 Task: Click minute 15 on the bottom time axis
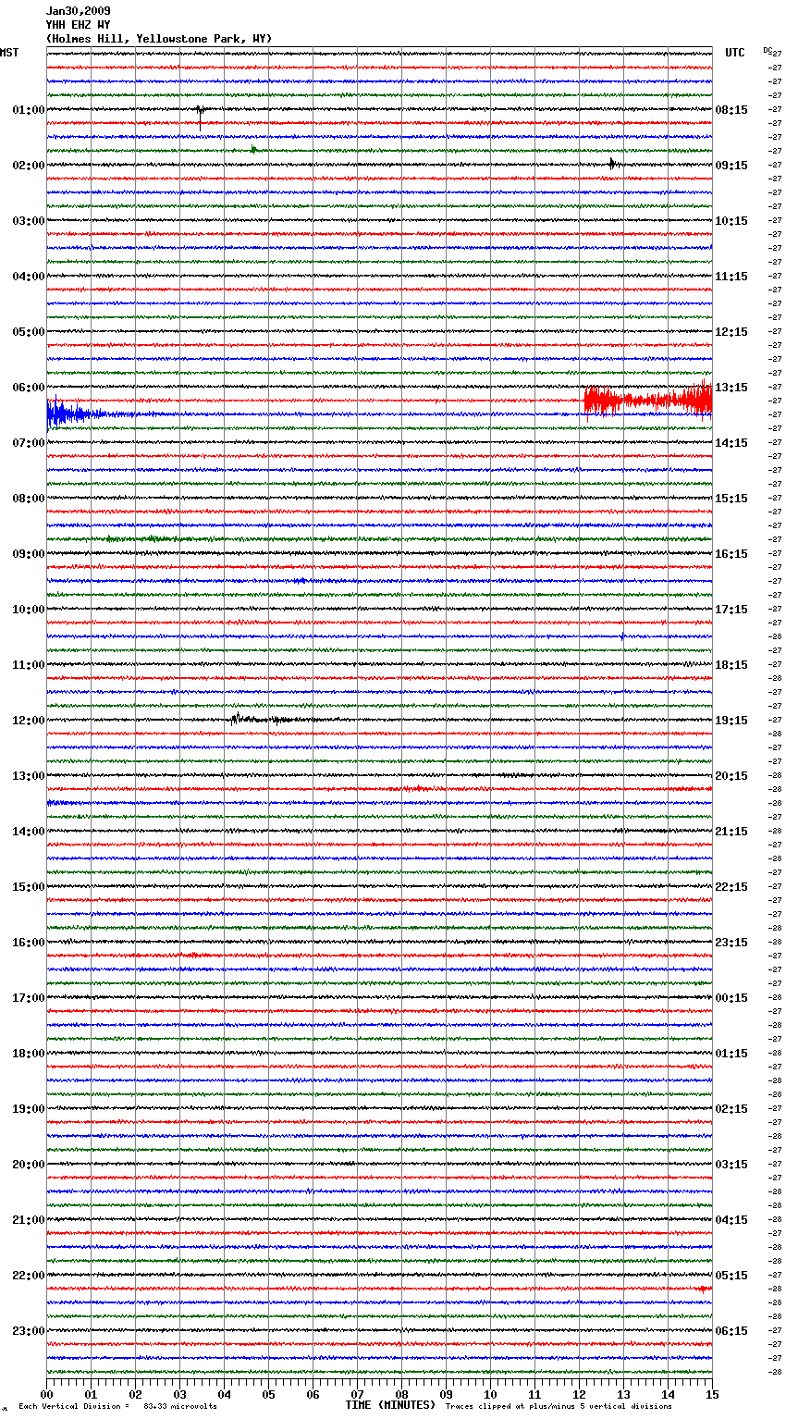711,1395
